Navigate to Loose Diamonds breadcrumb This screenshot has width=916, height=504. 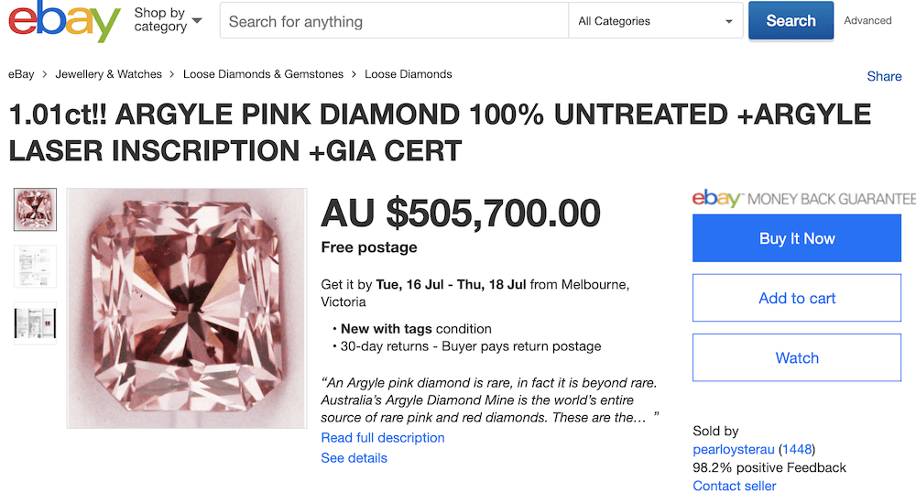pos(408,74)
